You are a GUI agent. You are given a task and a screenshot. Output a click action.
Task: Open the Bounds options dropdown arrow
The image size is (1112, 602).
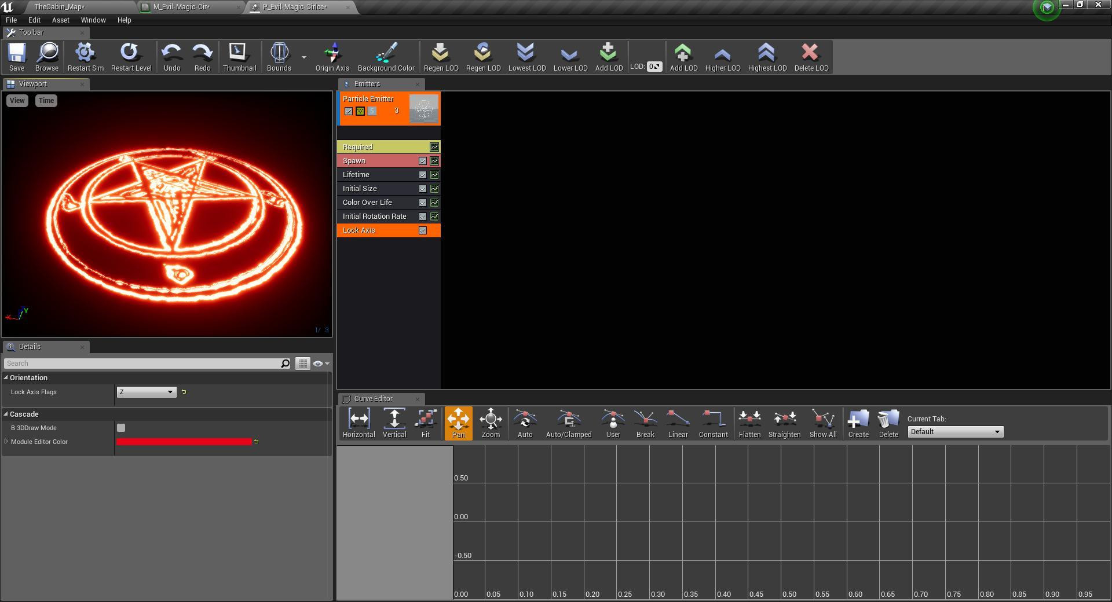pos(304,57)
